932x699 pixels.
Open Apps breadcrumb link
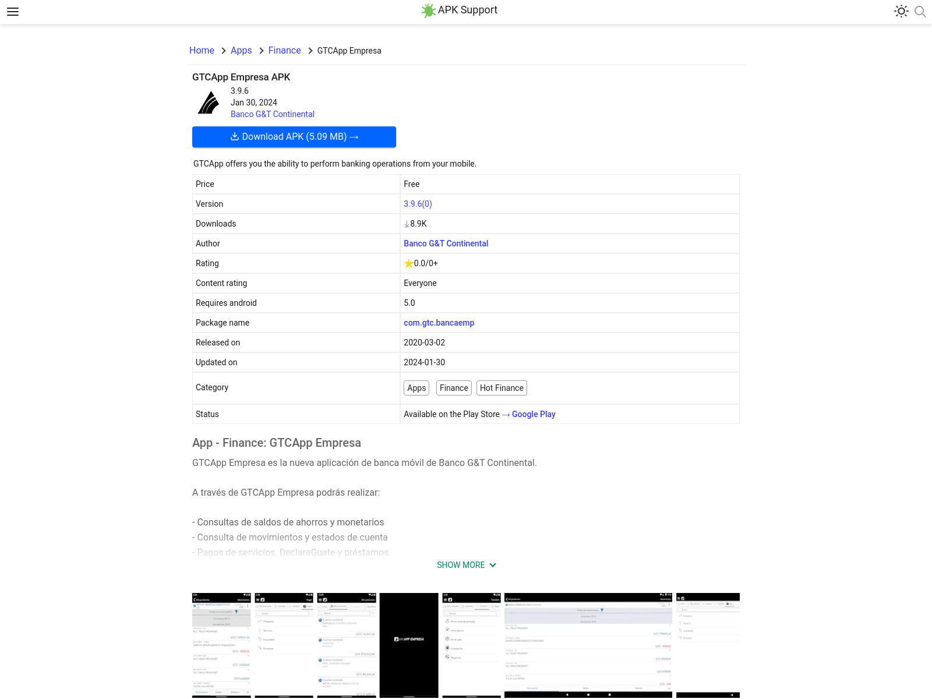click(x=241, y=51)
